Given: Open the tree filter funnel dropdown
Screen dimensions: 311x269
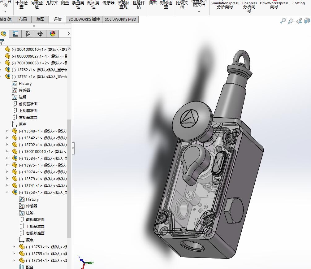Looking at the screenshot, I should 2,42.
